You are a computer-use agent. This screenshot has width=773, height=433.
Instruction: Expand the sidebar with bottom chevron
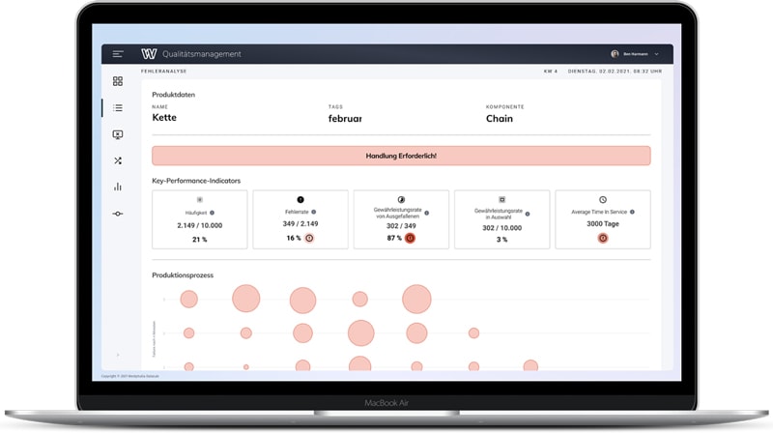click(x=117, y=355)
